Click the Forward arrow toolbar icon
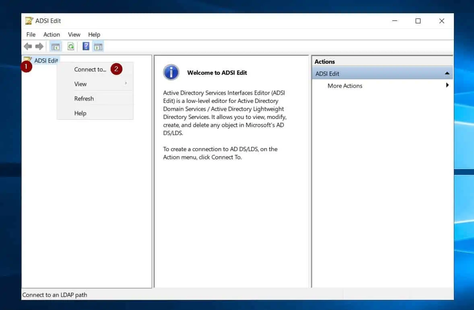The height and width of the screenshot is (310, 474). tap(39, 47)
